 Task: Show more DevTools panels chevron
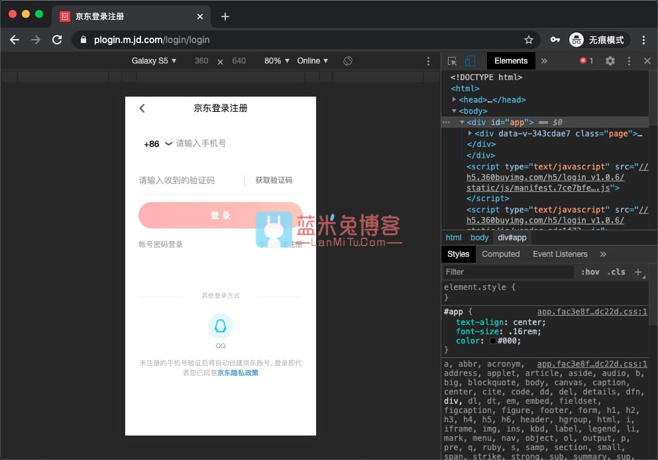point(544,61)
